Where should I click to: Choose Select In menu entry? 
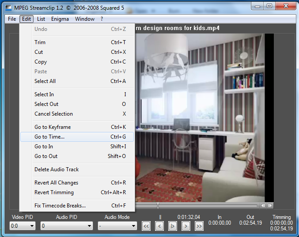(77, 94)
